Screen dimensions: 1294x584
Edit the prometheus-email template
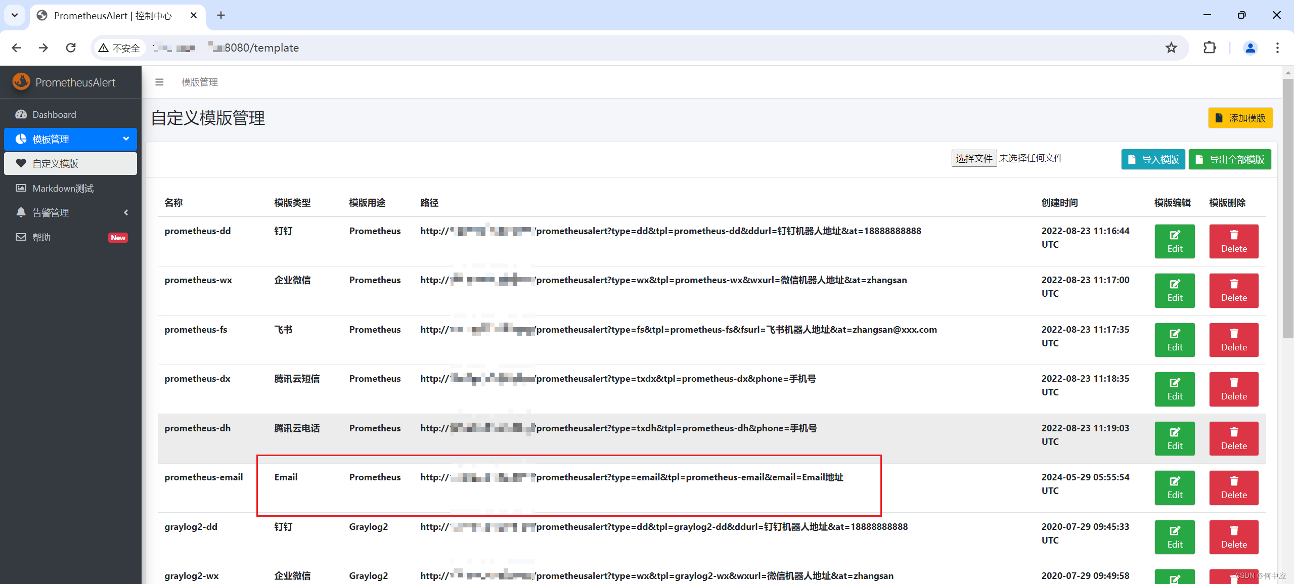pyautogui.click(x=1175, y=487)
